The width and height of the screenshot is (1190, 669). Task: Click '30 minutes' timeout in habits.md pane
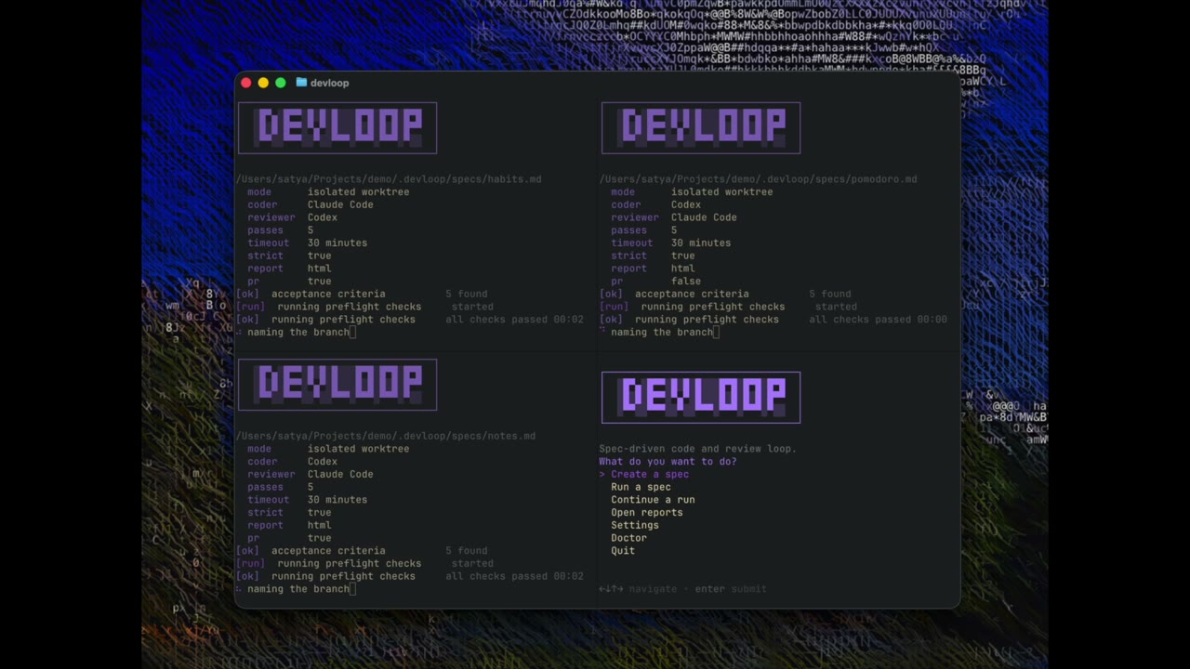tap(337, 243)
